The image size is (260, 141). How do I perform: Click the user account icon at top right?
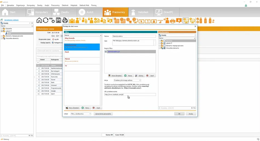point(246,5)
